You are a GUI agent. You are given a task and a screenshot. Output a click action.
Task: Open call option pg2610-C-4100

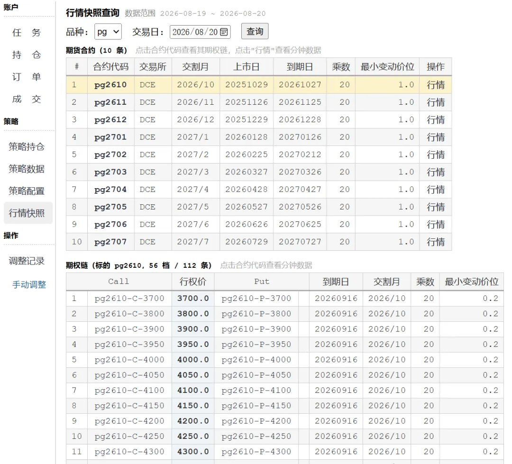(x=129, y=391)
